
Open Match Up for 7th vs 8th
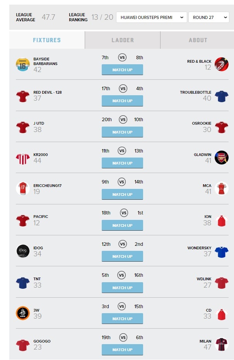pos(122,70)
